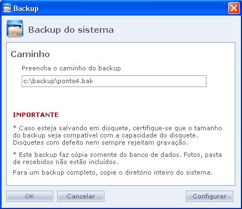242x209 pixels.
Task: Click the Backup title bar text
Action: pyautogui.click(x=26, y=8)
